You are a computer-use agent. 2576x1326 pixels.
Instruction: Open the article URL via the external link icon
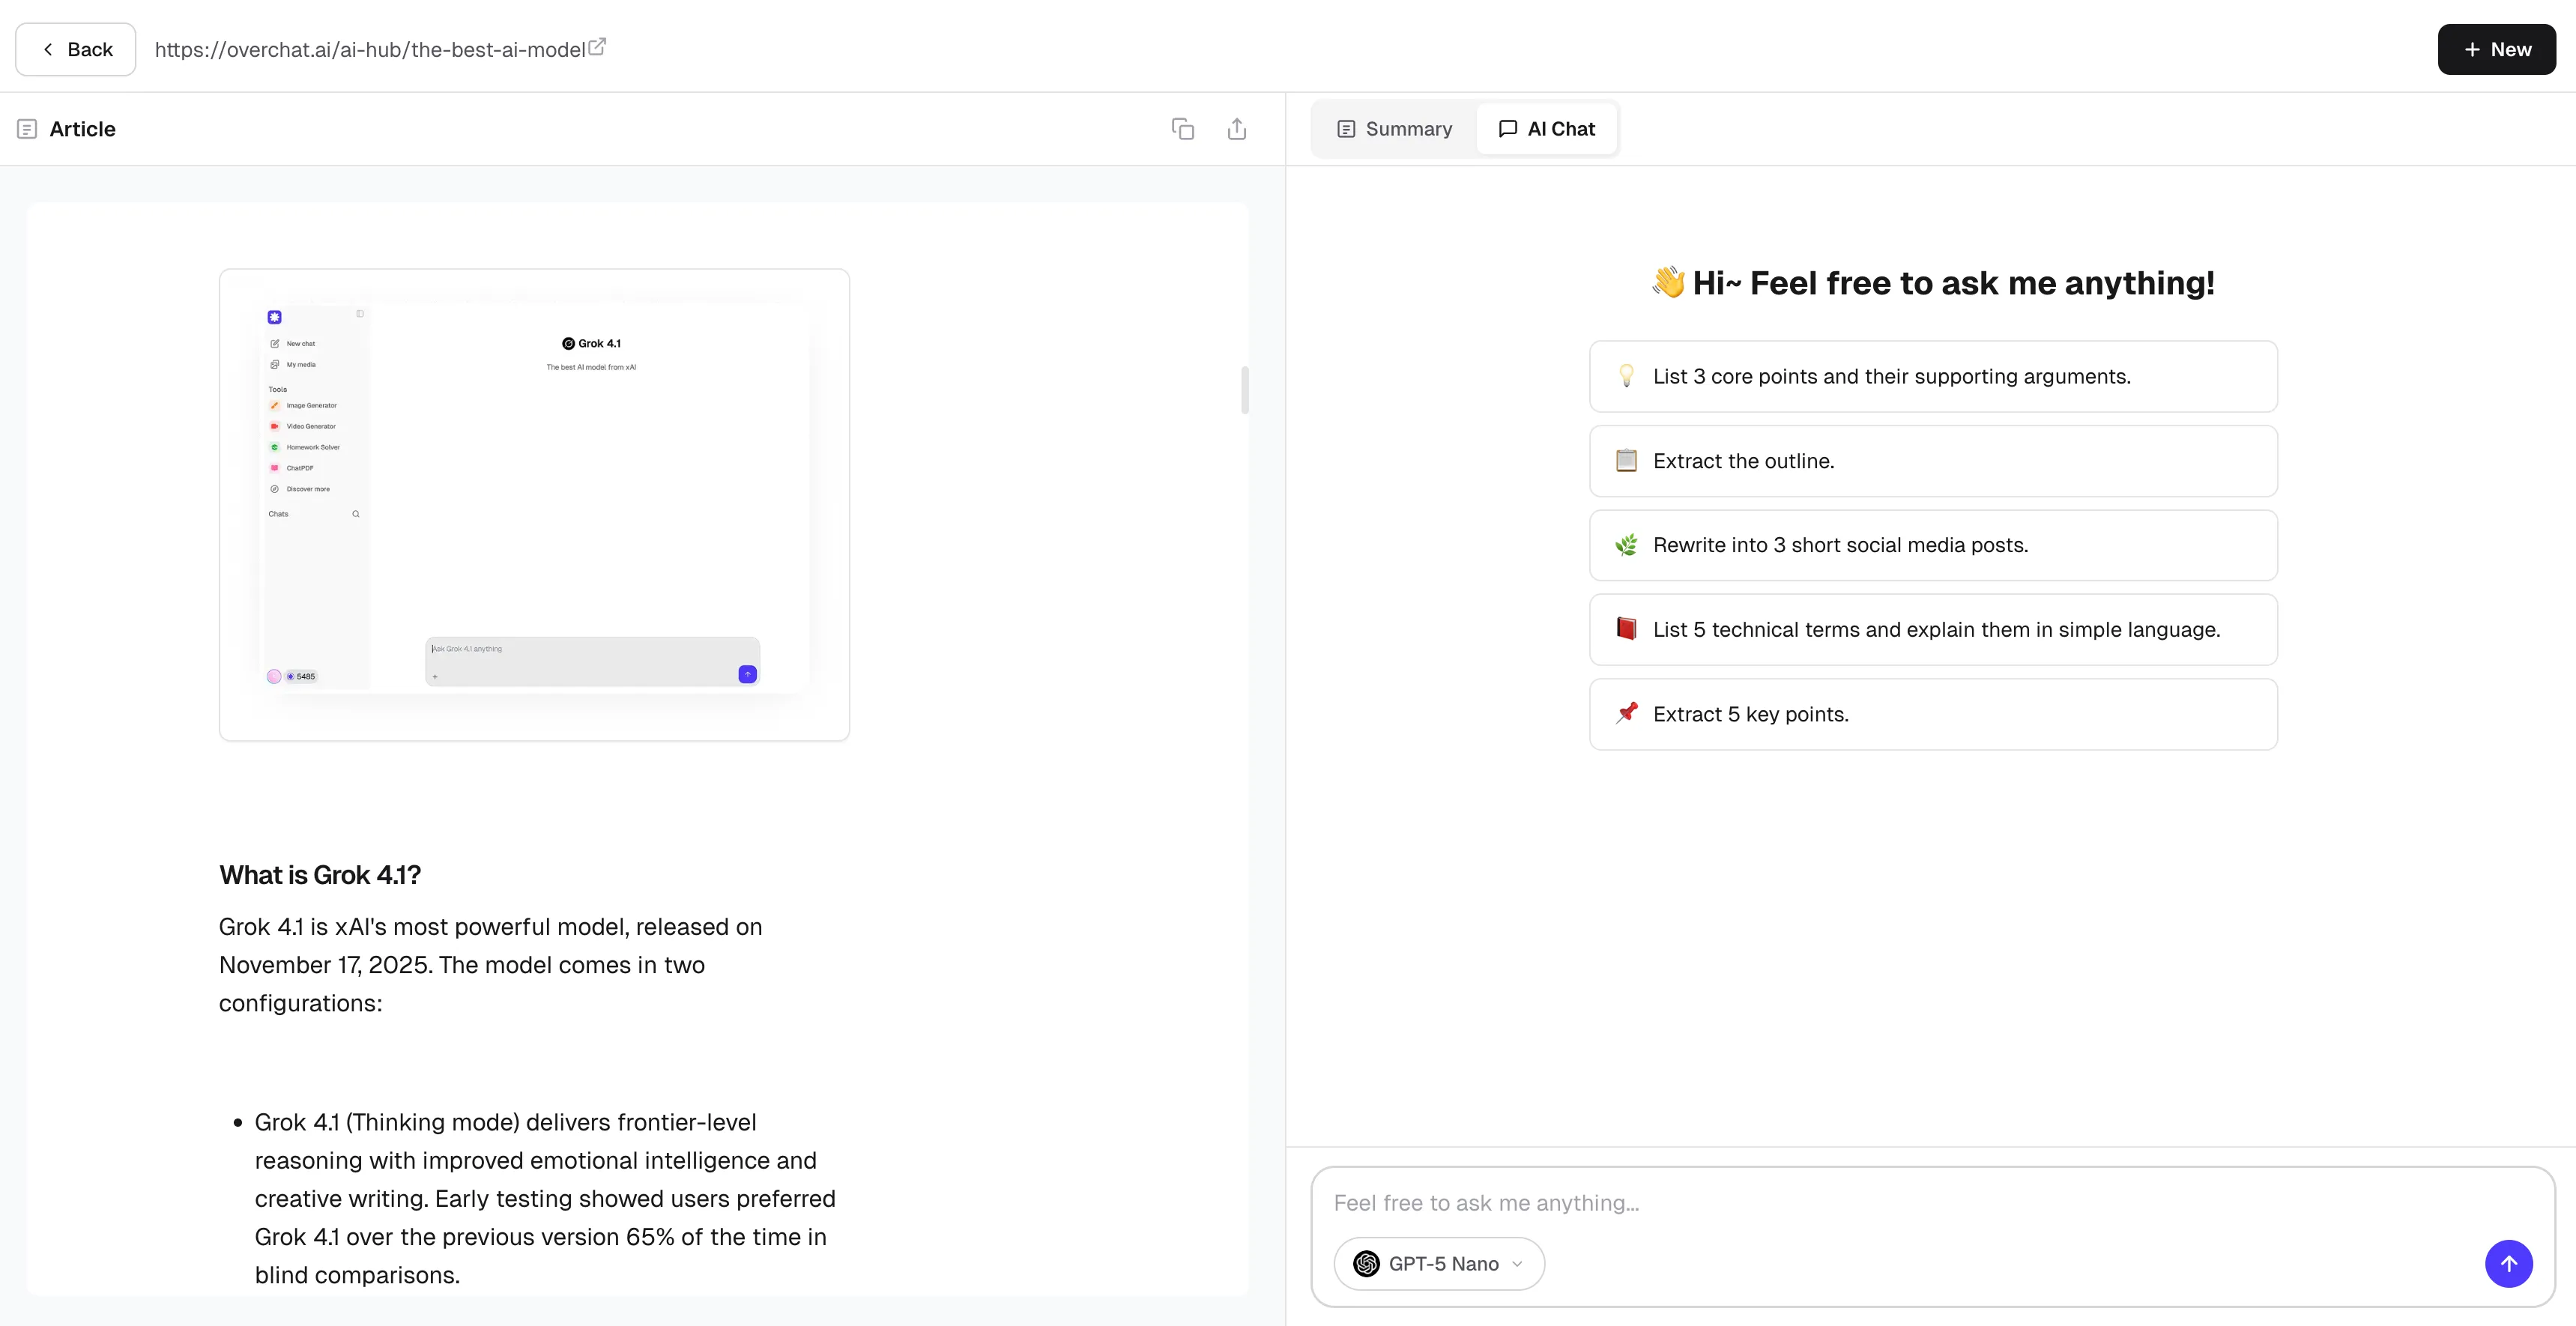[598, 45]
